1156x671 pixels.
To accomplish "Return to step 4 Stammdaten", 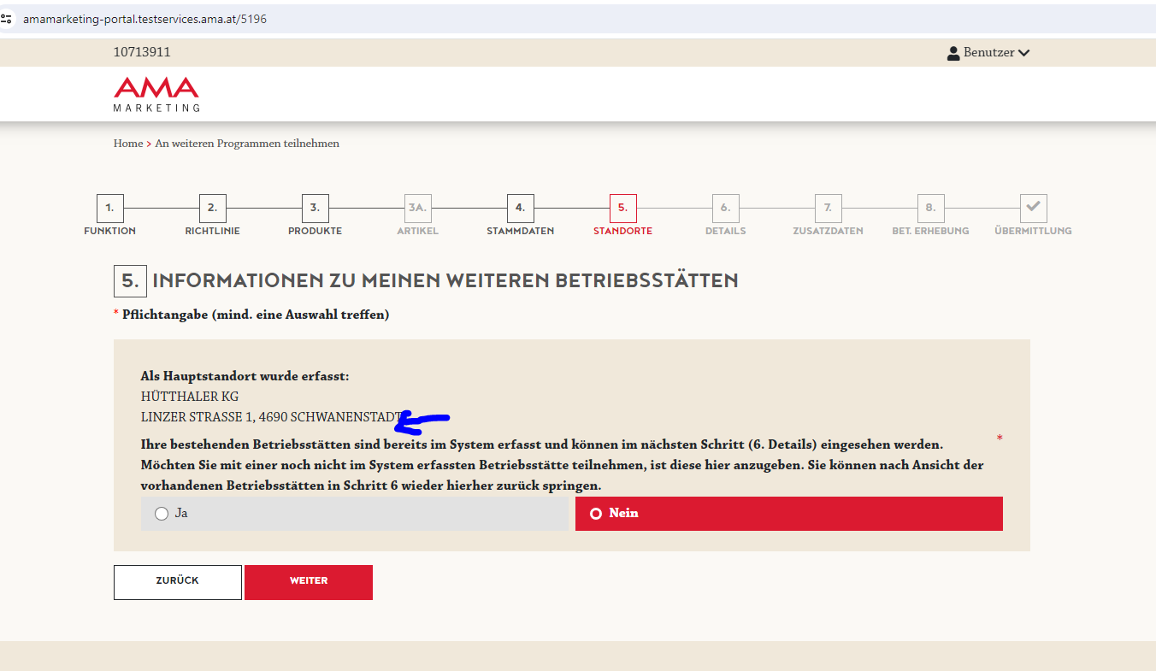I will pos(520,208).
